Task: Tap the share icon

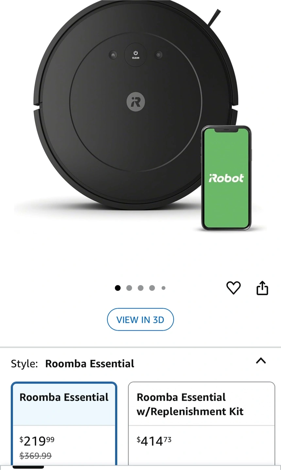Action: [x=262, y=288]
